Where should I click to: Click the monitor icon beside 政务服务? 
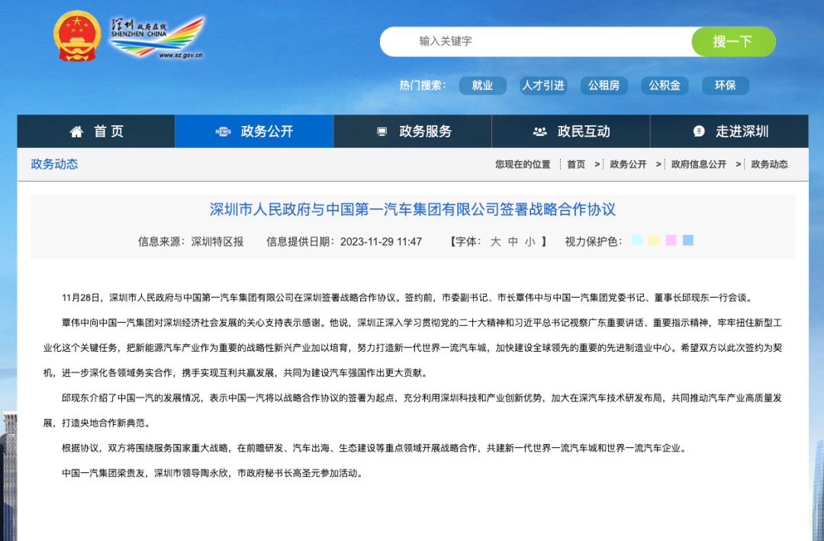coord(382,131)
